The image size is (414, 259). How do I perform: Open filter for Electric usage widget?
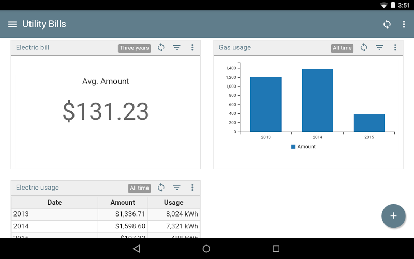(x=176, y=188)
